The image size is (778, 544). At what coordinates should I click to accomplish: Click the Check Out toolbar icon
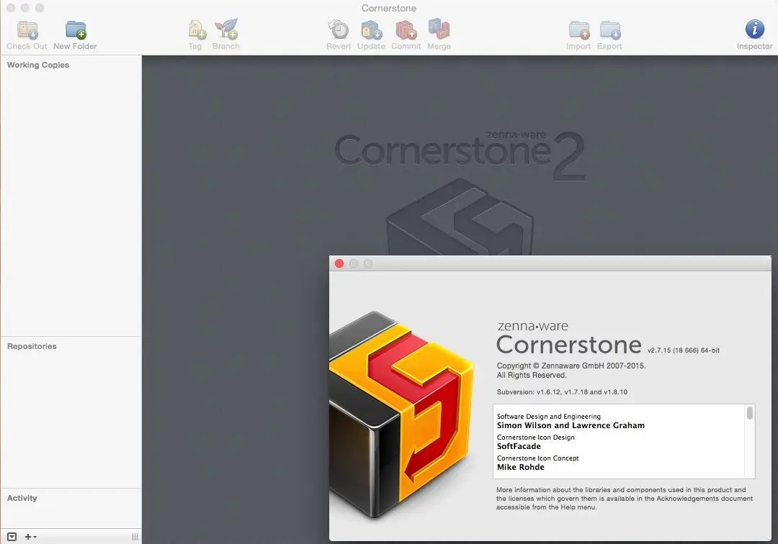tap(27, 30)
